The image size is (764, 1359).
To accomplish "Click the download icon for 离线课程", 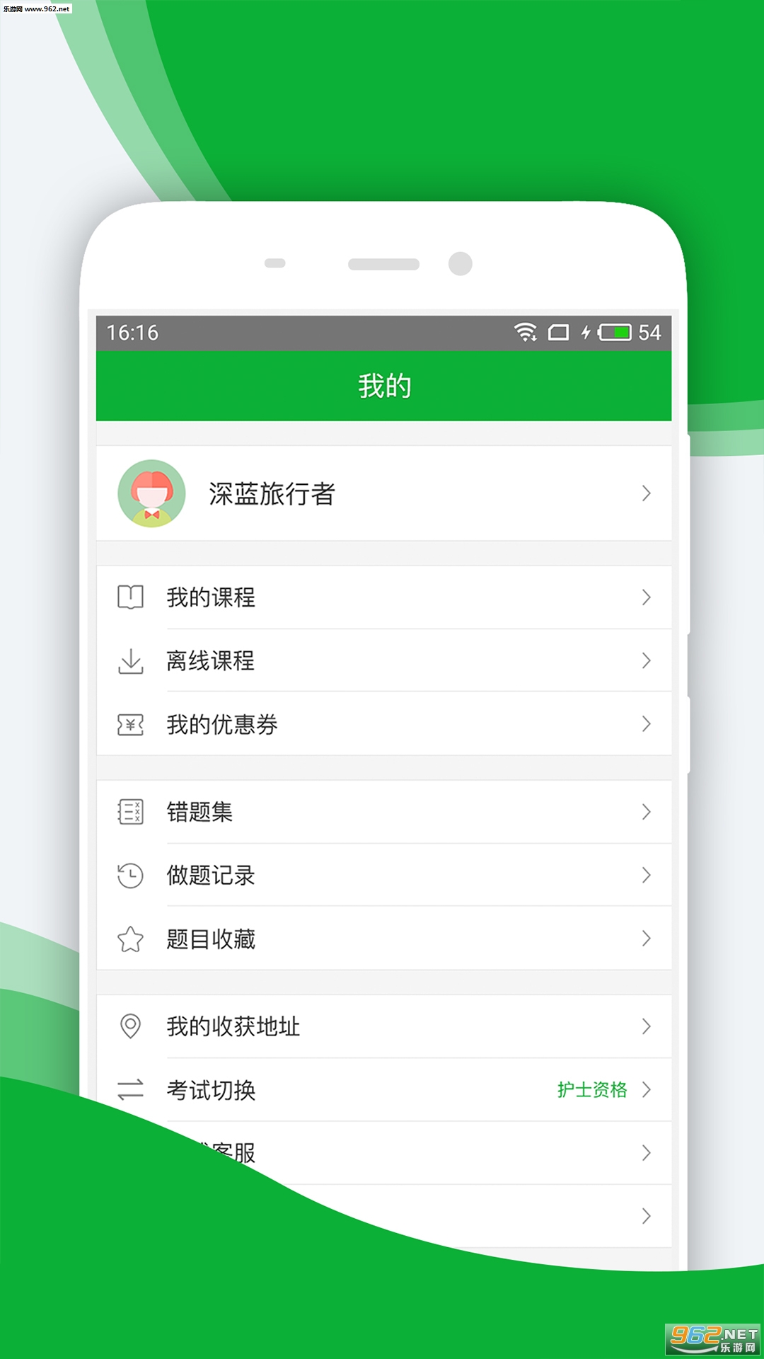I will 130,661.
